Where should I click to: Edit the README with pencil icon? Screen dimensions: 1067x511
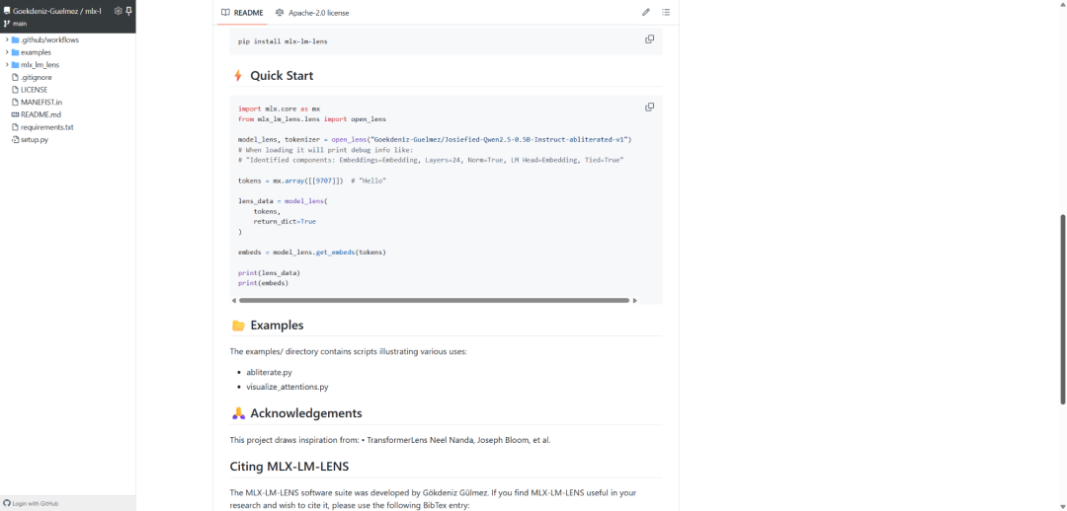[x=646, y=12]
